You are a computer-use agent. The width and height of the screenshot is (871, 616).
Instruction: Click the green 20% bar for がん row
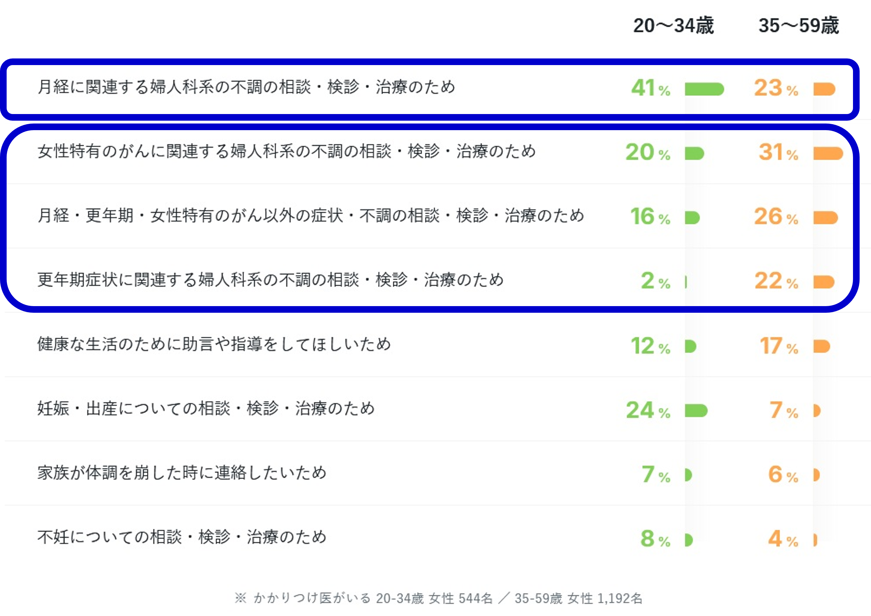695,154
